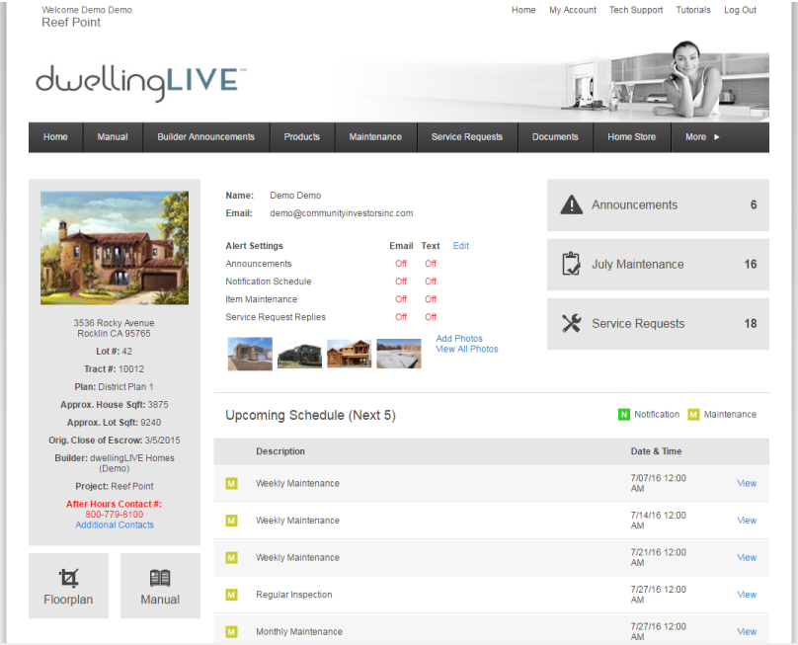Select the M badge beside Regular Inspection
The width and height of the screenshot is (798, 645).
click(231, 594)
